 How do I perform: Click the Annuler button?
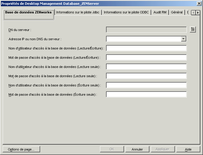coord(137,149)
